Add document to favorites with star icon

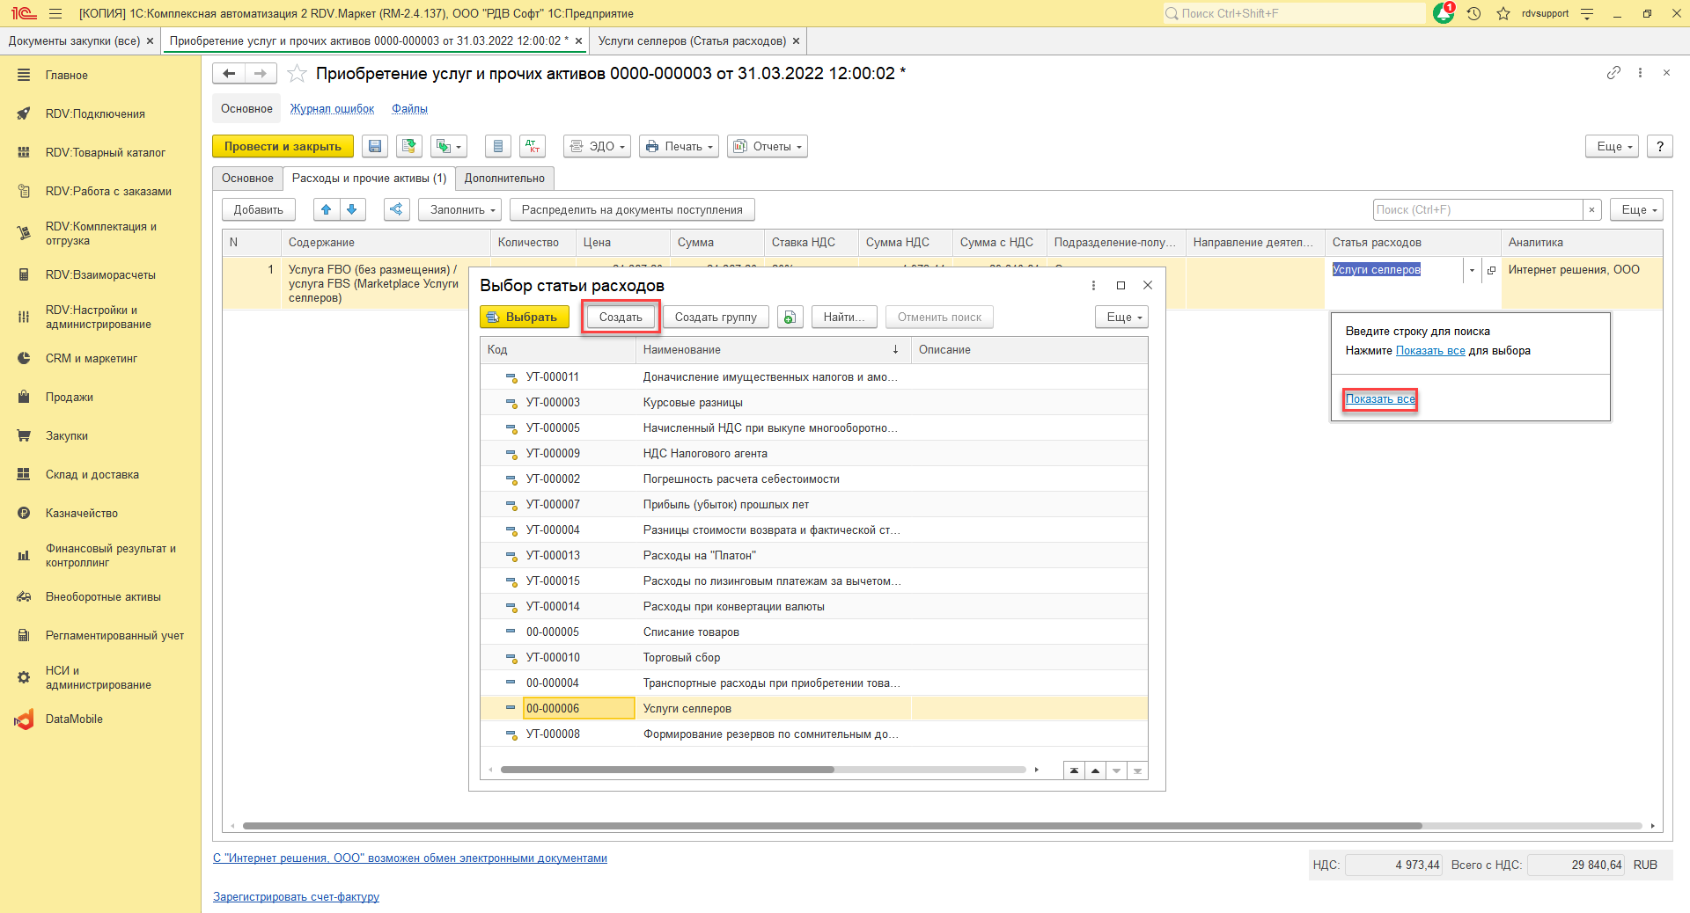click(x=298, y=74)
